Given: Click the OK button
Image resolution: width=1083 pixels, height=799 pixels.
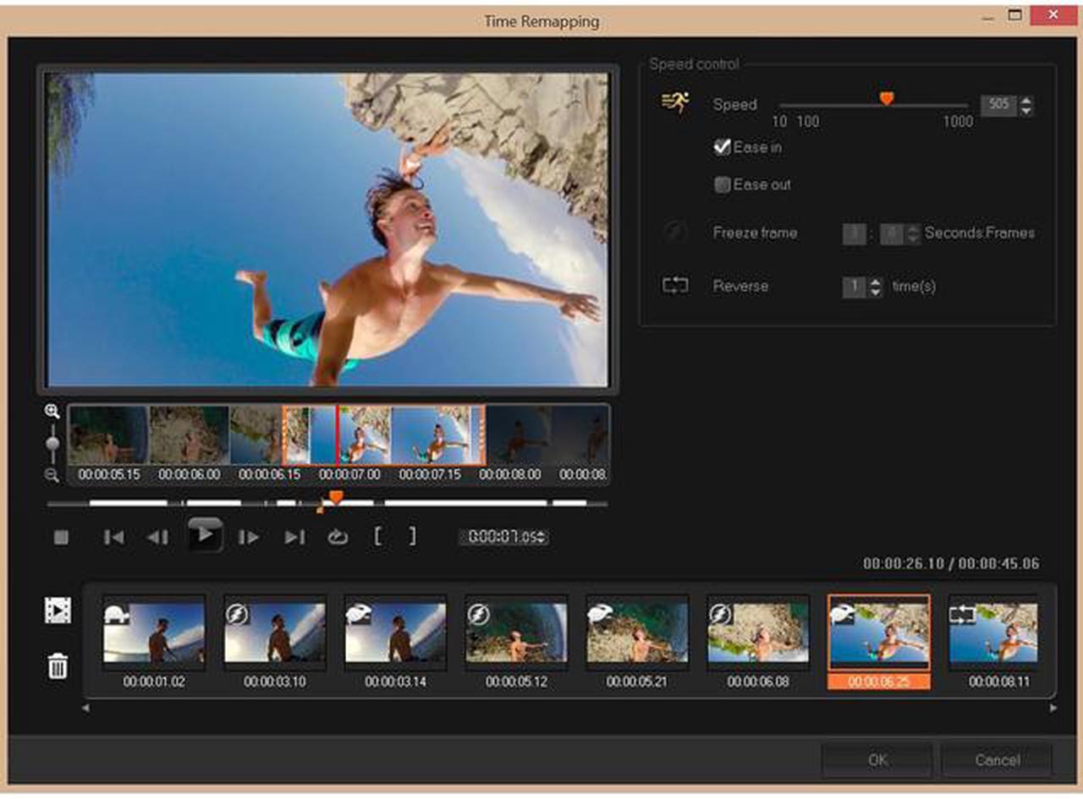Looking at the screenshot, I should (877, 760).
